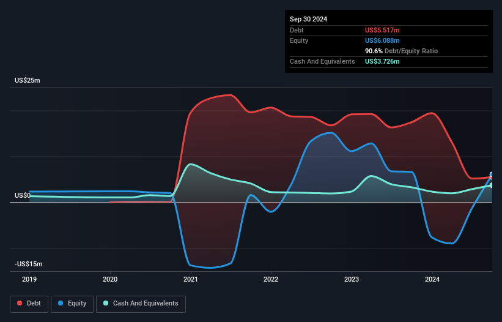Click the US$6.088m equity value
The width and height of the screenshot is (502, 322).
[x=382, y=40]
